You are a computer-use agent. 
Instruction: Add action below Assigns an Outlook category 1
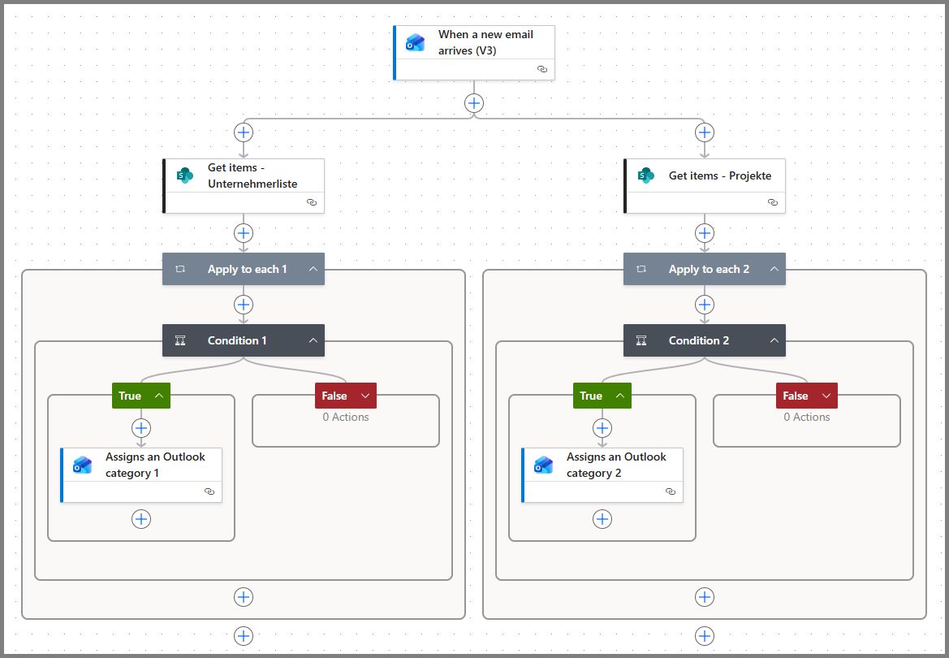pyautogui.click(x=141, y=519)
